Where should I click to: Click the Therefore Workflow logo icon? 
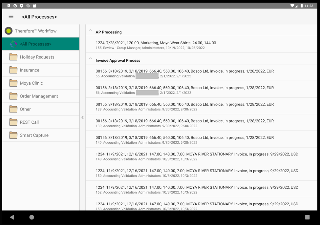(x=9, y=31)
